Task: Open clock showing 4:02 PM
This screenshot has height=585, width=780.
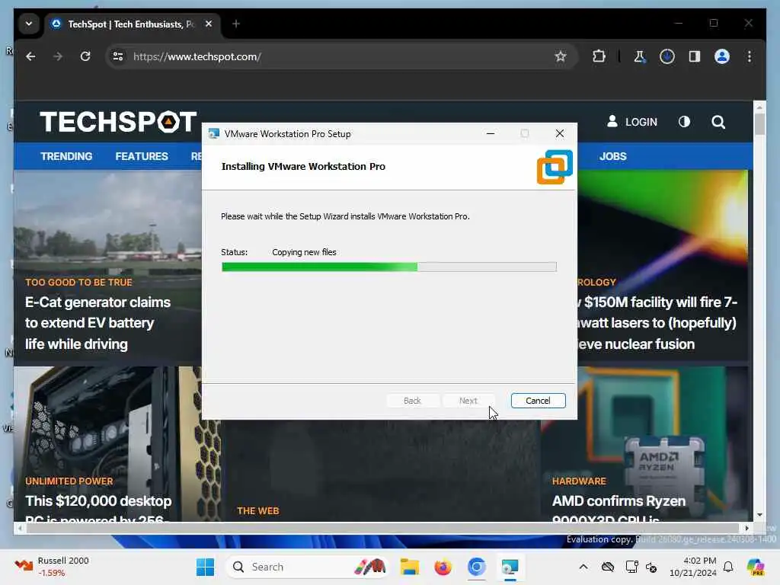Action: 692,567
